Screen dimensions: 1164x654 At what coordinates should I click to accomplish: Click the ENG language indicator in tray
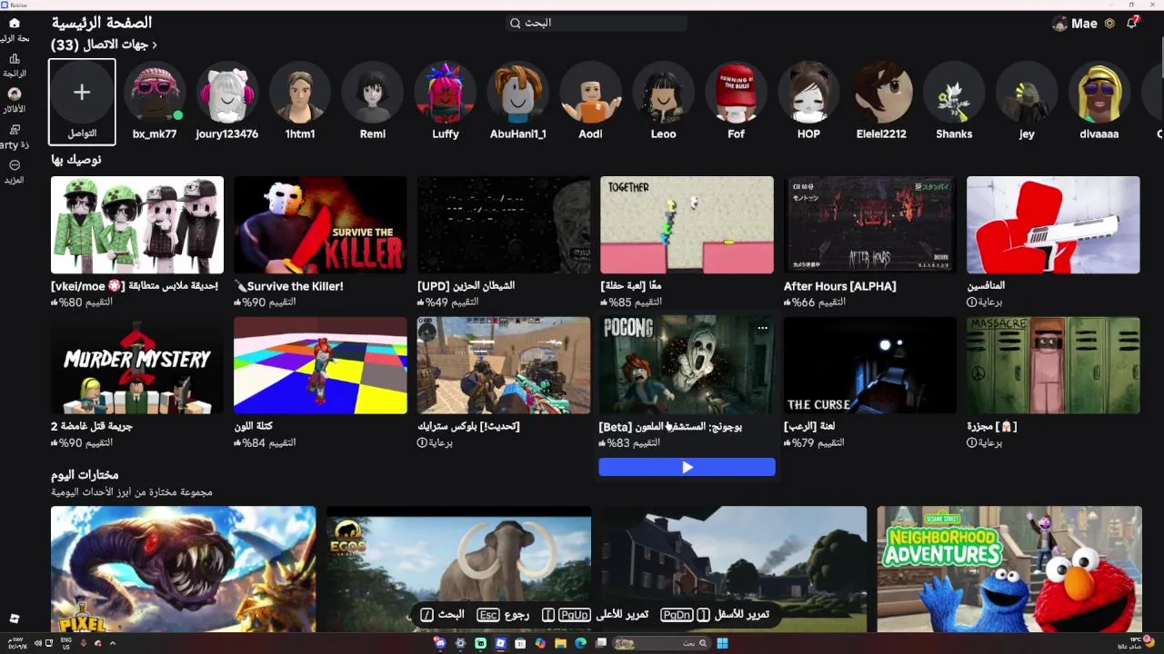click(66, 643)
